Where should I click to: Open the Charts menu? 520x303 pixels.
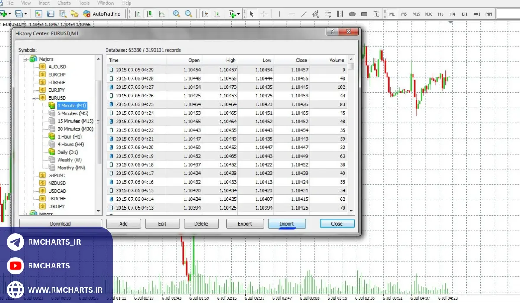pos(64,3)
